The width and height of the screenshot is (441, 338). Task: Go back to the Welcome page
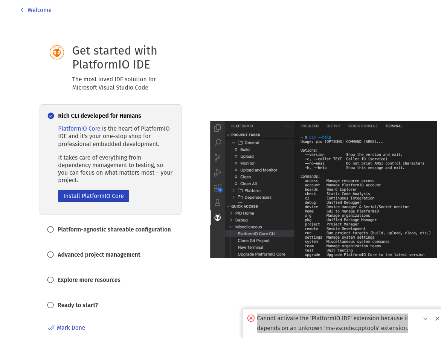36,10
